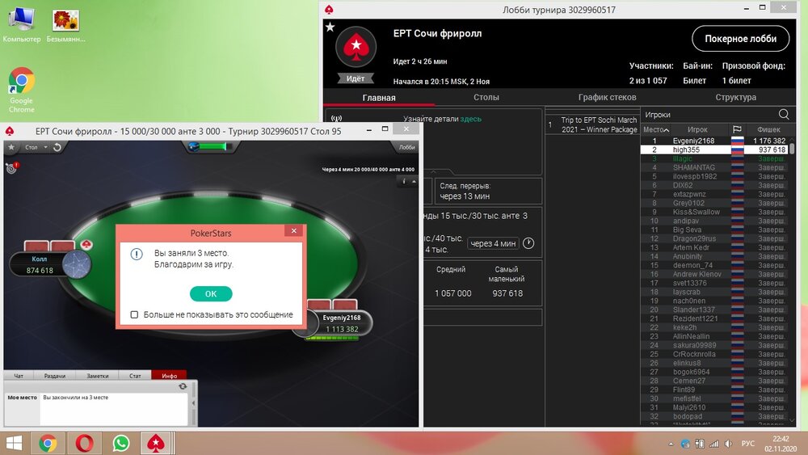This screenshot has height=455, width=808.
Task: Open WhatsApp from the taskbar
Action: (121, 443)
